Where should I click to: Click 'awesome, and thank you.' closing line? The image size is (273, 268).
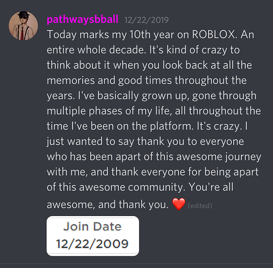pos(107,205)
